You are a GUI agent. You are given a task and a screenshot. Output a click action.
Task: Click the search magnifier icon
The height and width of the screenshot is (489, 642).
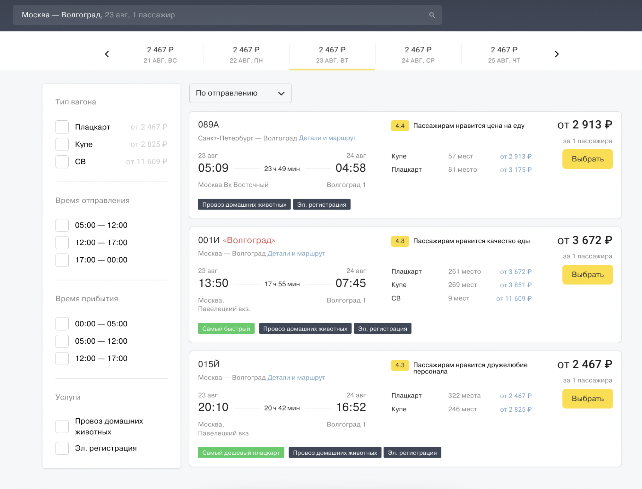tap(432, 15)
